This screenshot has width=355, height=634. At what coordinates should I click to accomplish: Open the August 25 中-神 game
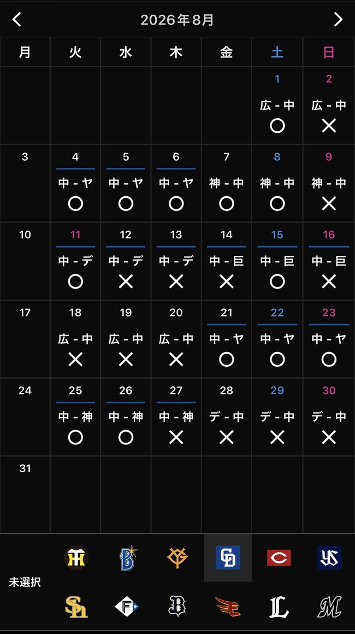(x=75, y=417)
